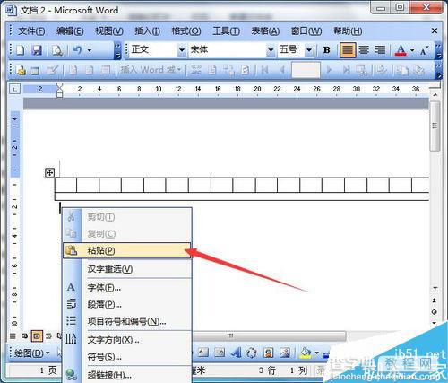Image resolution: width=448 pixels, height=383 pixels.
Task: Click the table move handle cross icon
Action: (x=49, y=172)
